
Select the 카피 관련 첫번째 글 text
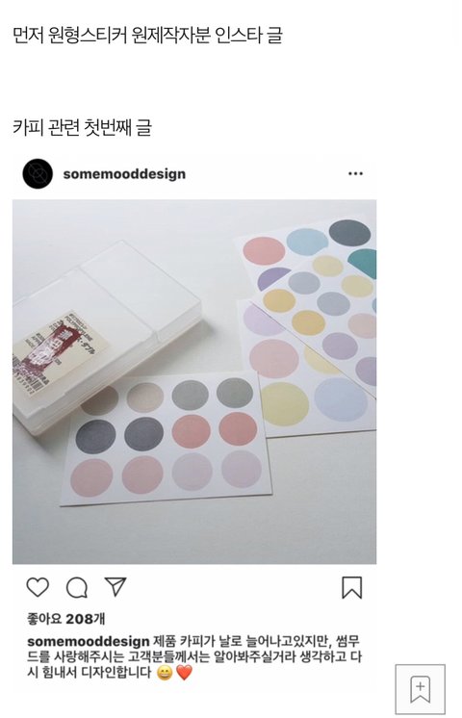pyautogui.click(x=82, y=127)
